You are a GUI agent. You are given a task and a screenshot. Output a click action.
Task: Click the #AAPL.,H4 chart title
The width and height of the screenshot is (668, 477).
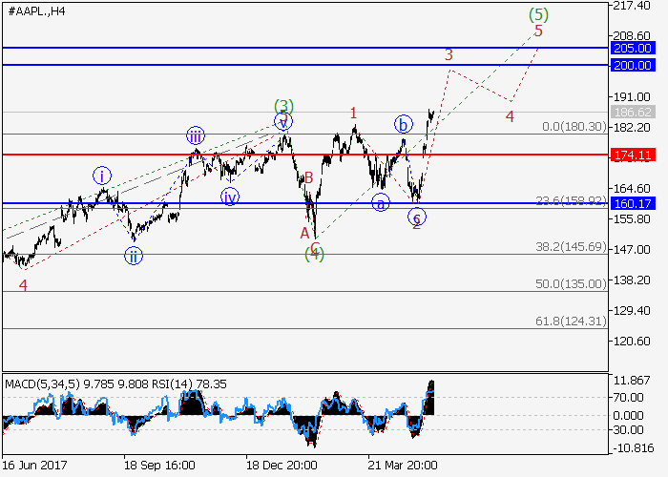pyautogui.click(x=37, y=11)
